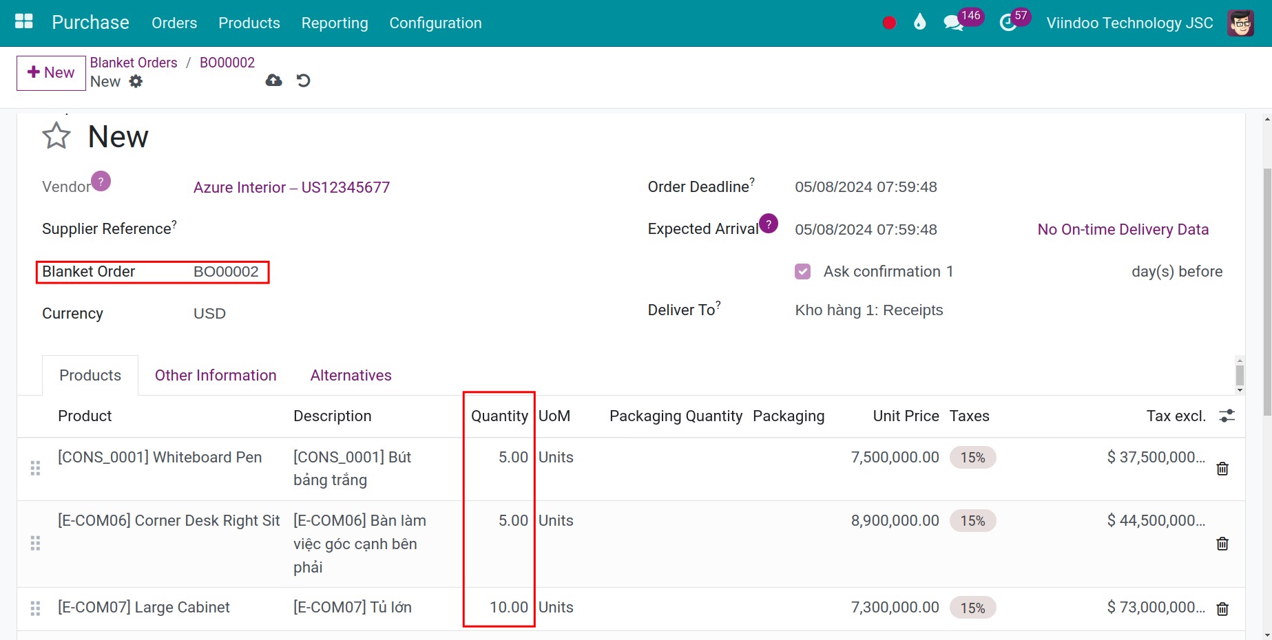Click the droplet icon in the top bar
The height and width of the screenshot is (640, 1272).
click(920, 21)
